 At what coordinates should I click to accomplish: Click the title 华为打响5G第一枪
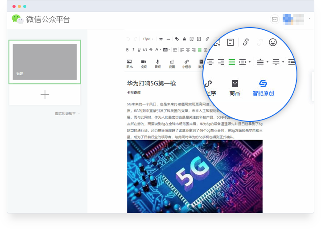(151, 84)
